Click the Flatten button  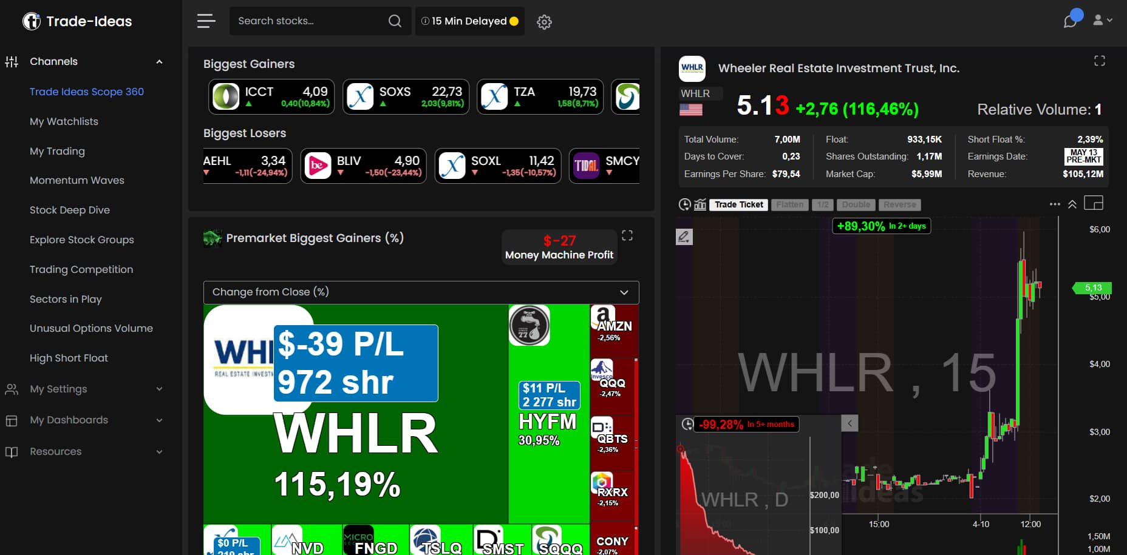(790, 205)
